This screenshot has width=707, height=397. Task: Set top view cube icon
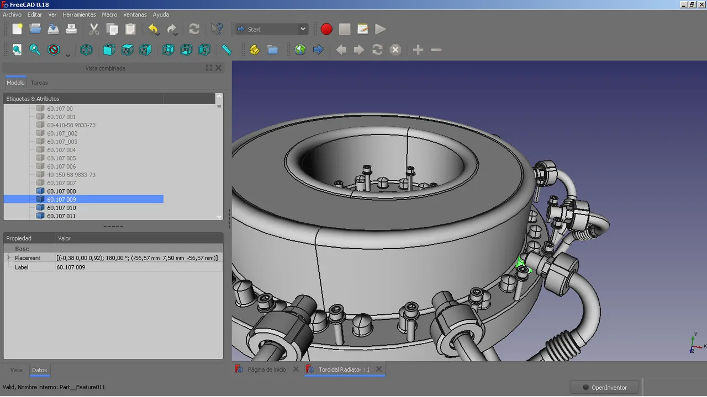click(127, 50)
